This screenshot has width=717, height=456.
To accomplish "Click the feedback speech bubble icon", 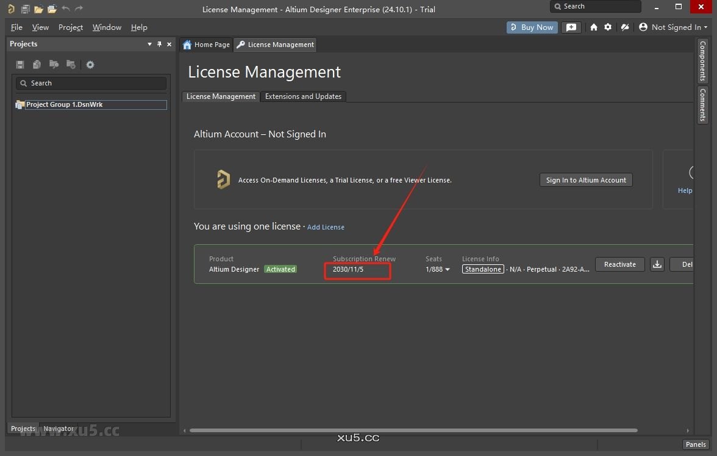I will [x=571, y=27].
